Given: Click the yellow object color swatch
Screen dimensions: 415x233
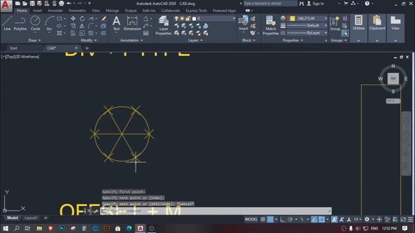Looking at the screenshot, I should click(292, 18).
